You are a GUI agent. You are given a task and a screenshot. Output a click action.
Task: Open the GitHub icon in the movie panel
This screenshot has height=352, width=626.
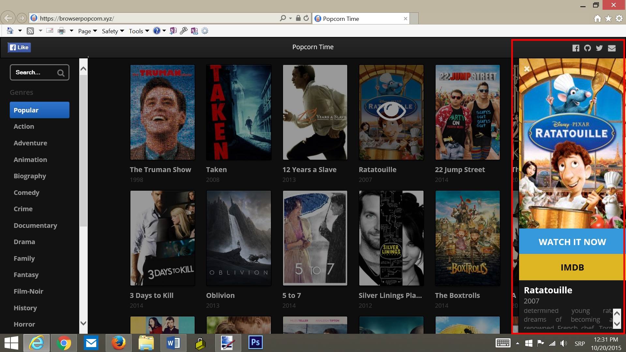588,48
